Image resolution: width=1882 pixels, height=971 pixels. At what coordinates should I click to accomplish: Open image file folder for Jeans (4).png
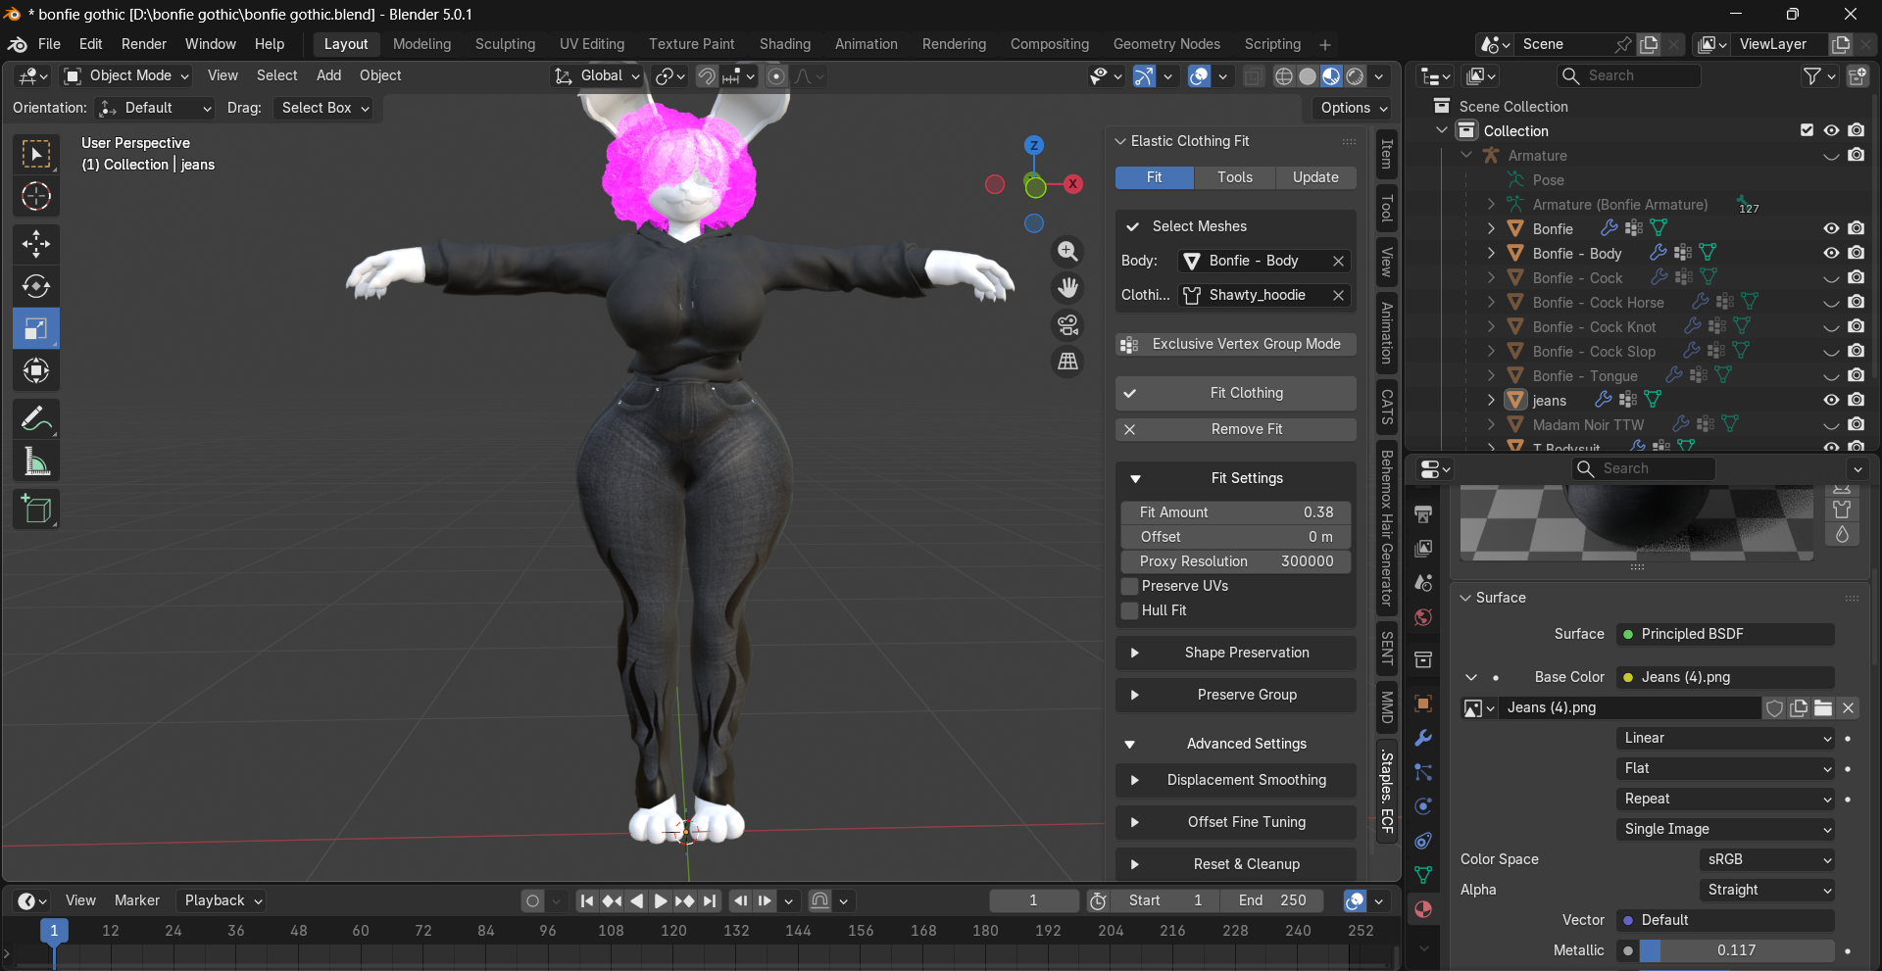[x=1823, y=707]
